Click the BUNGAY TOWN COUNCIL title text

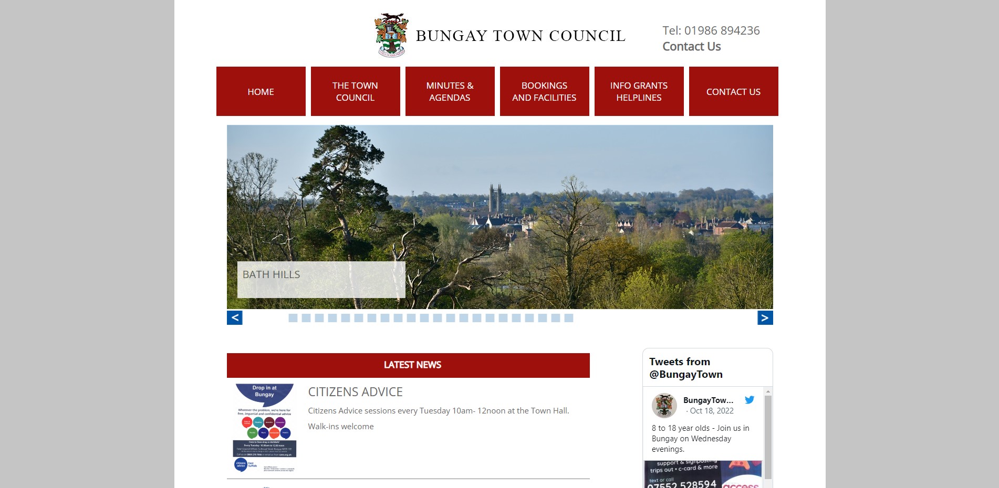[x=521, y=36]
